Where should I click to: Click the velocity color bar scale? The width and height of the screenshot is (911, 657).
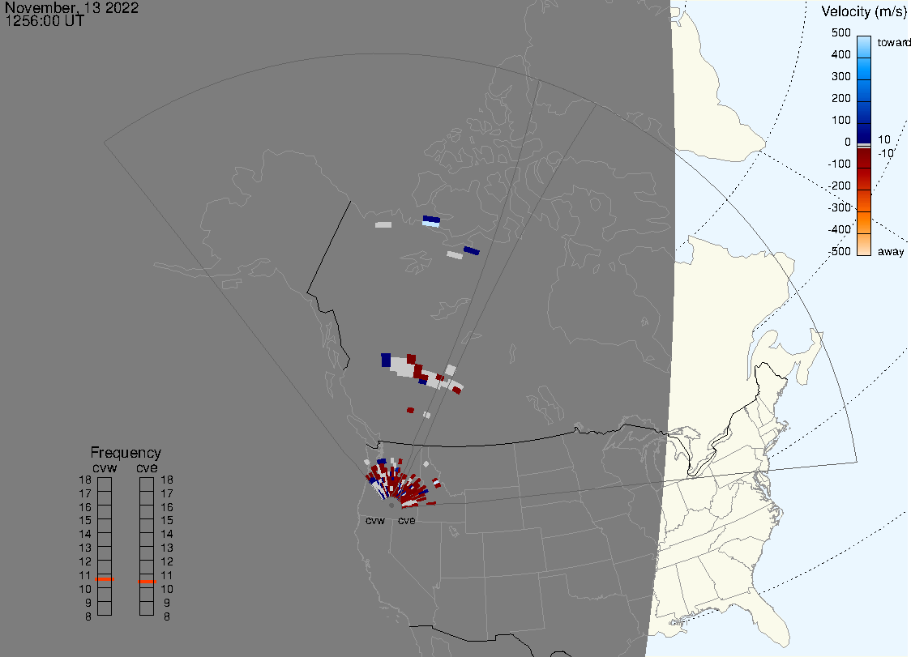tap(863, 146)
